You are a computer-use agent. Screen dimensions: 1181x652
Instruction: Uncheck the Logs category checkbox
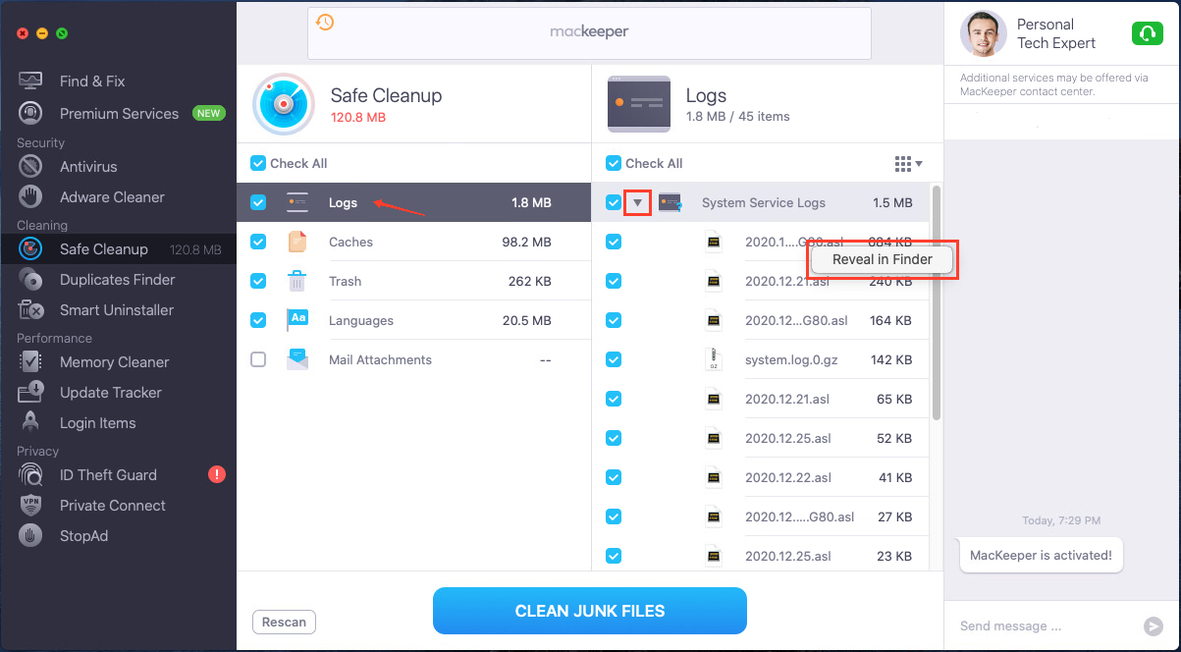(x=258, y=202)
